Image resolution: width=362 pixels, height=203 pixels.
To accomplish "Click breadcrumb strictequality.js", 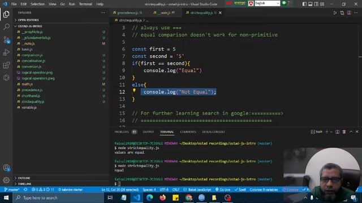I will coord(130,20).
